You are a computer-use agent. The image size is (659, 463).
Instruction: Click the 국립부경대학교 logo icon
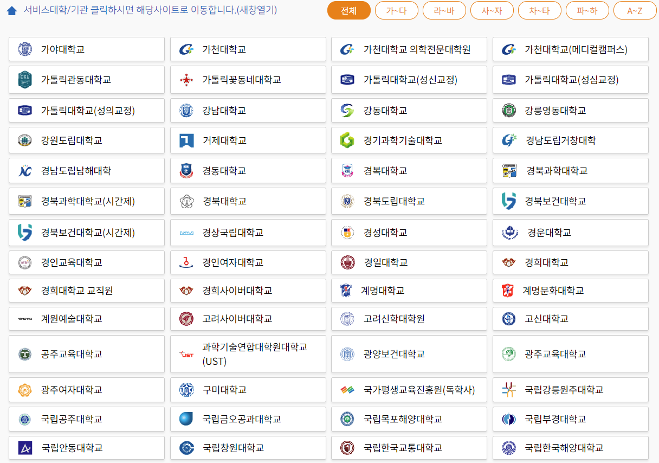(x=509, y=419)
